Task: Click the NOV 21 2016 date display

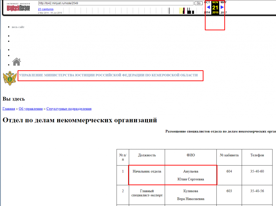Action: [x=215, y=7]
